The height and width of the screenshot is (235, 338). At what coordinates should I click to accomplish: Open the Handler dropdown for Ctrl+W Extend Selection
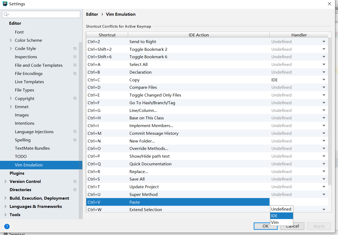pyautogui.click(x=324, y=209)
